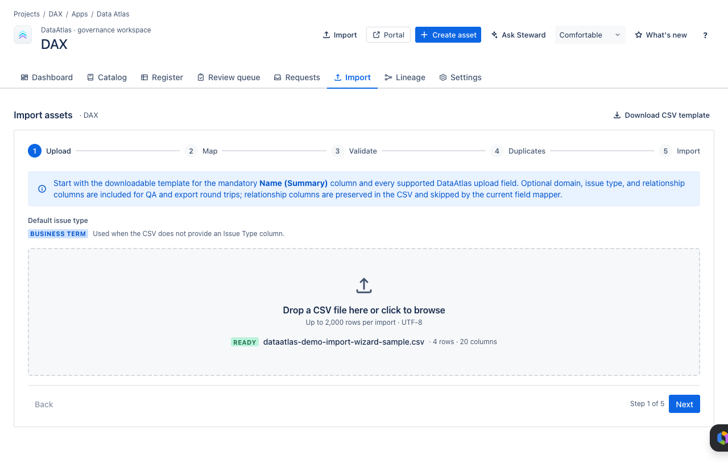Image resolution: width=728 pixels, height=463 pixels.
Task: Click the Projects breadcrumb link
Action: pos(27,14)
